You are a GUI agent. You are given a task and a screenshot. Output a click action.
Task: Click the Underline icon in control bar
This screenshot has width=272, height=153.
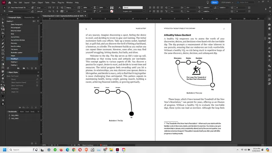[x=57, y=8]
